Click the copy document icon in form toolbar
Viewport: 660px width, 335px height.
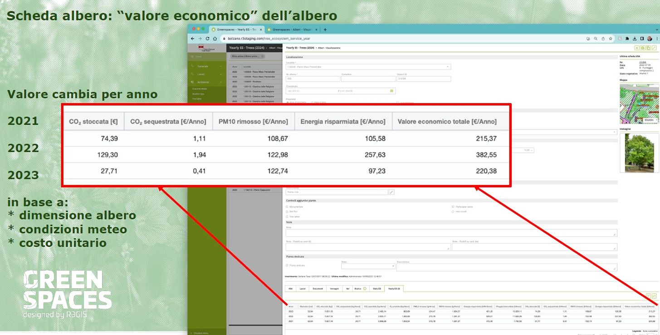point(648,48)
